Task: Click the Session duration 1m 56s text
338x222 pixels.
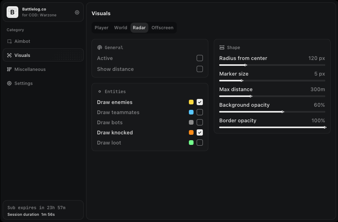Action: tap(31, 215)
